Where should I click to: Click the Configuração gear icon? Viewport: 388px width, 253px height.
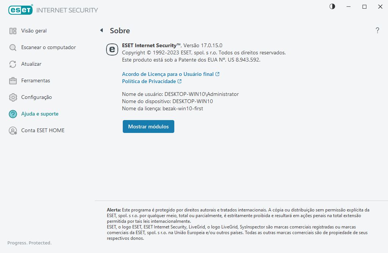pos(13,97)
